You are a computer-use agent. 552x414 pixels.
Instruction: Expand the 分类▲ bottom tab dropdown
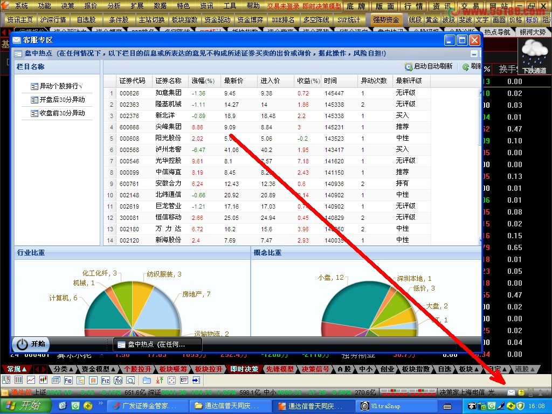[64, 369]
